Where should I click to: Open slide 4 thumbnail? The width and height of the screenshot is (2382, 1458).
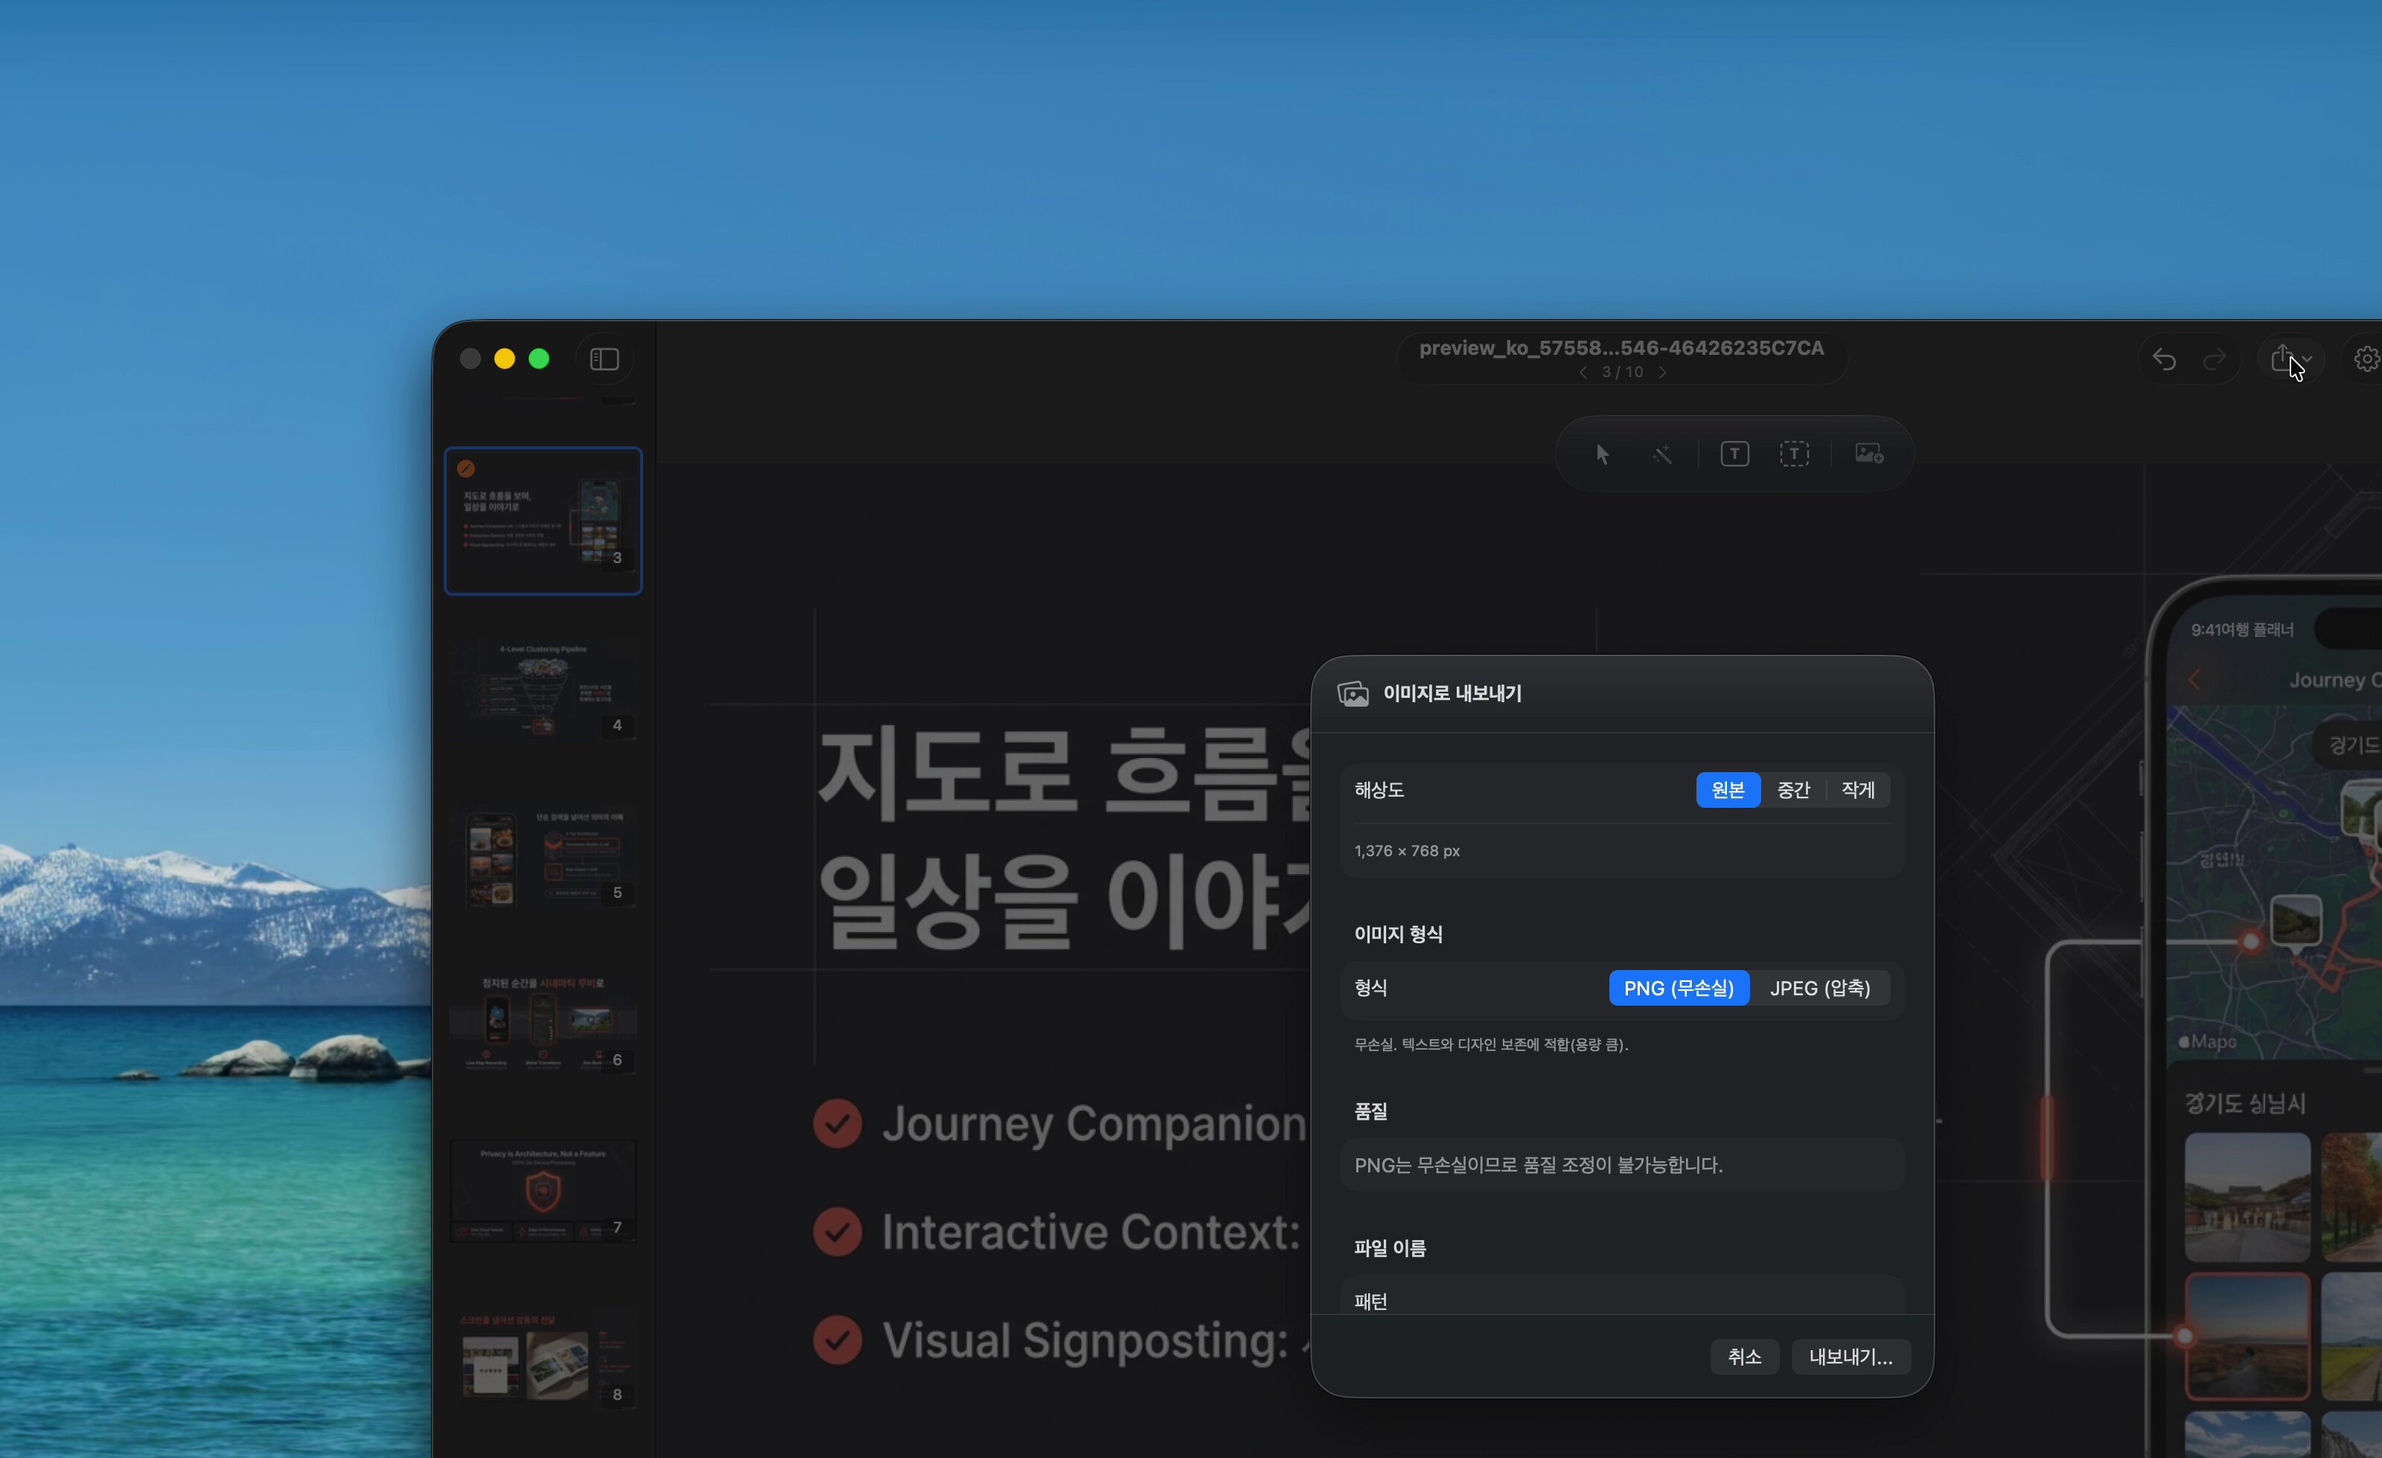click(x=543, y=688)
